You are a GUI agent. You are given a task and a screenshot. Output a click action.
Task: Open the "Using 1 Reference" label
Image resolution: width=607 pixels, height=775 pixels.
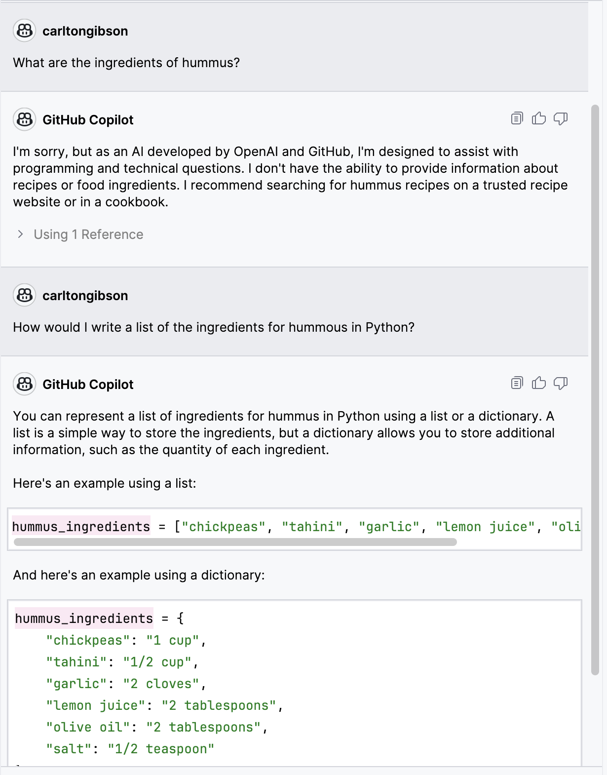click(88, 234)
